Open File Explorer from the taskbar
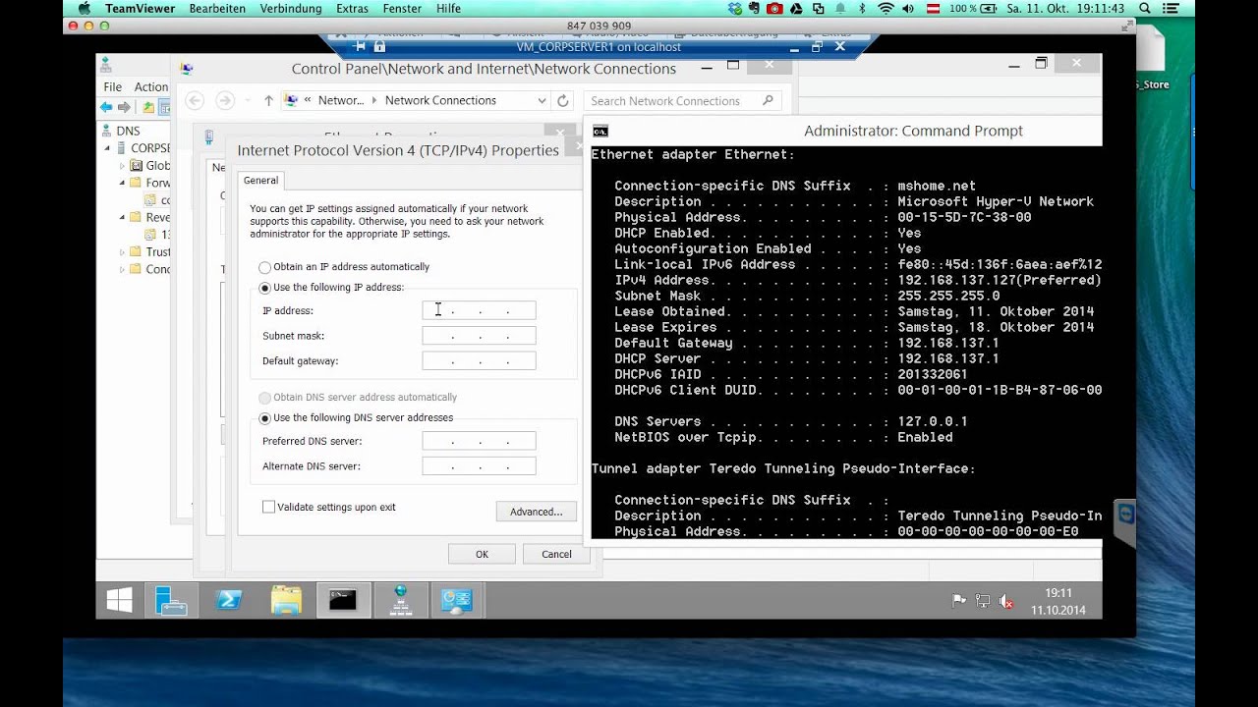Screen dimensions: 1258x707 pos(286,600)
